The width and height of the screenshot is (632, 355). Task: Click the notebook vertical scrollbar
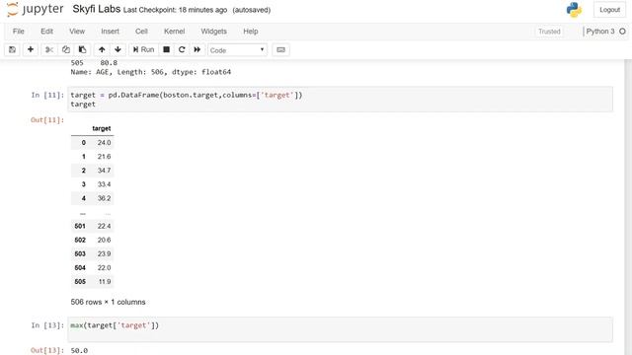click(x=628, y=207)
